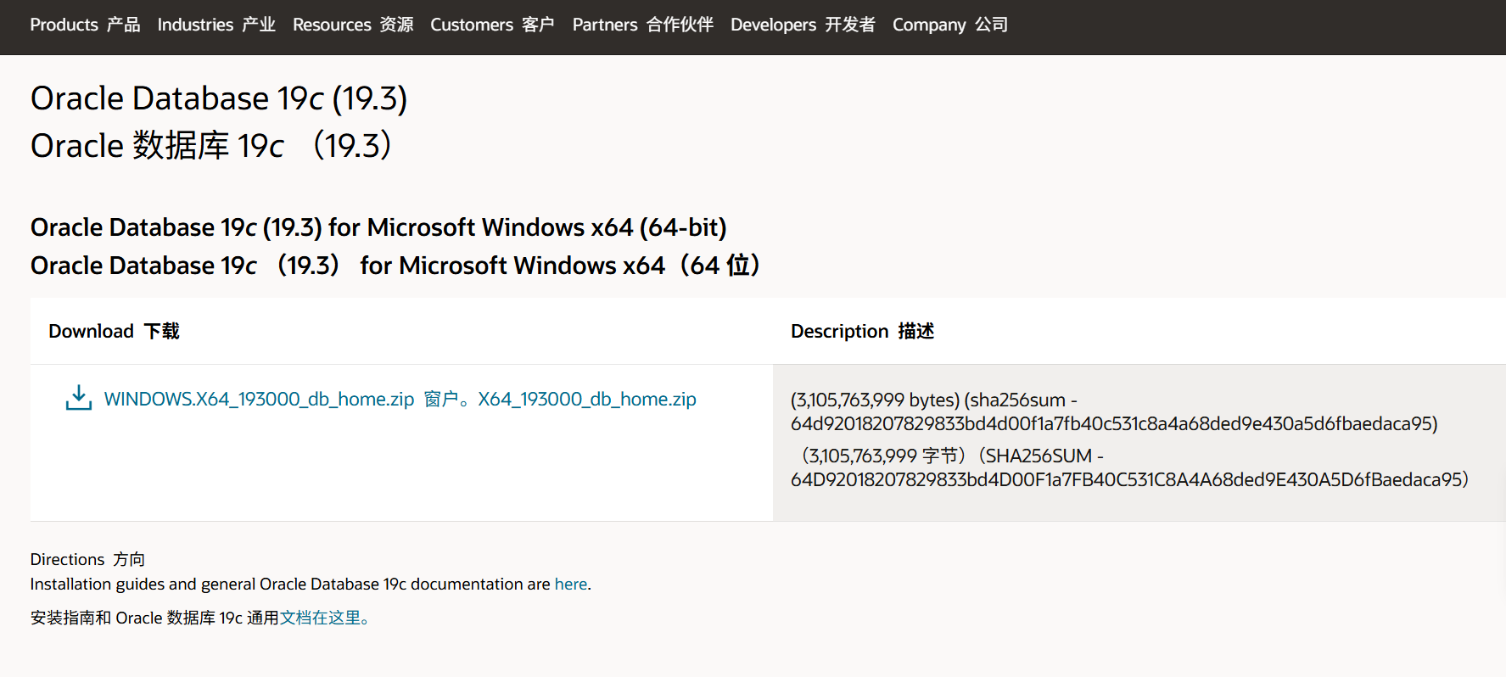Click the 'Installation guides and general' sentence
Image resolution: width=1506 pixels, height=677 pixels.
click(x=311, y=584)
